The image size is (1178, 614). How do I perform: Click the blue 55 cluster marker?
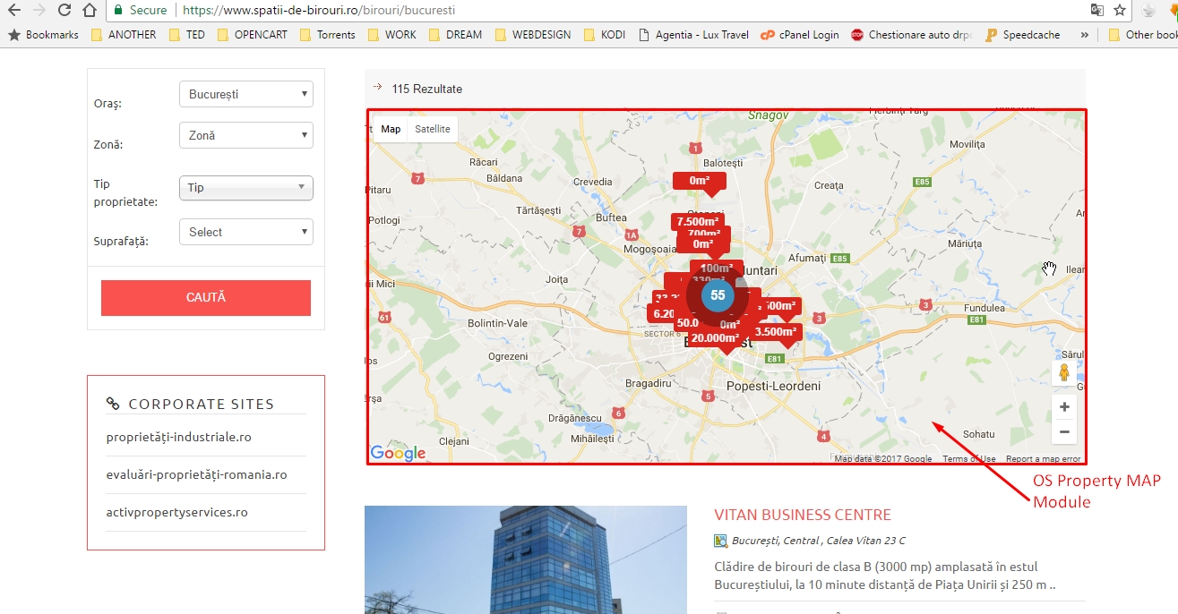pos(718,295)
